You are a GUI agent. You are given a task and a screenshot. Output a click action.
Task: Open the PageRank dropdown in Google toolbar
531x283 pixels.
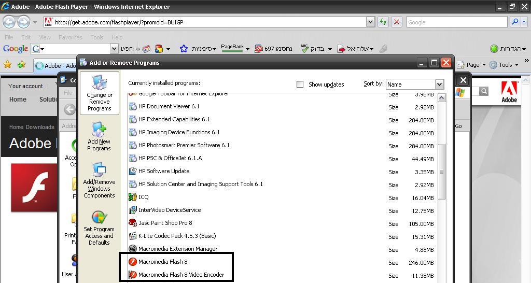point(247,49)
